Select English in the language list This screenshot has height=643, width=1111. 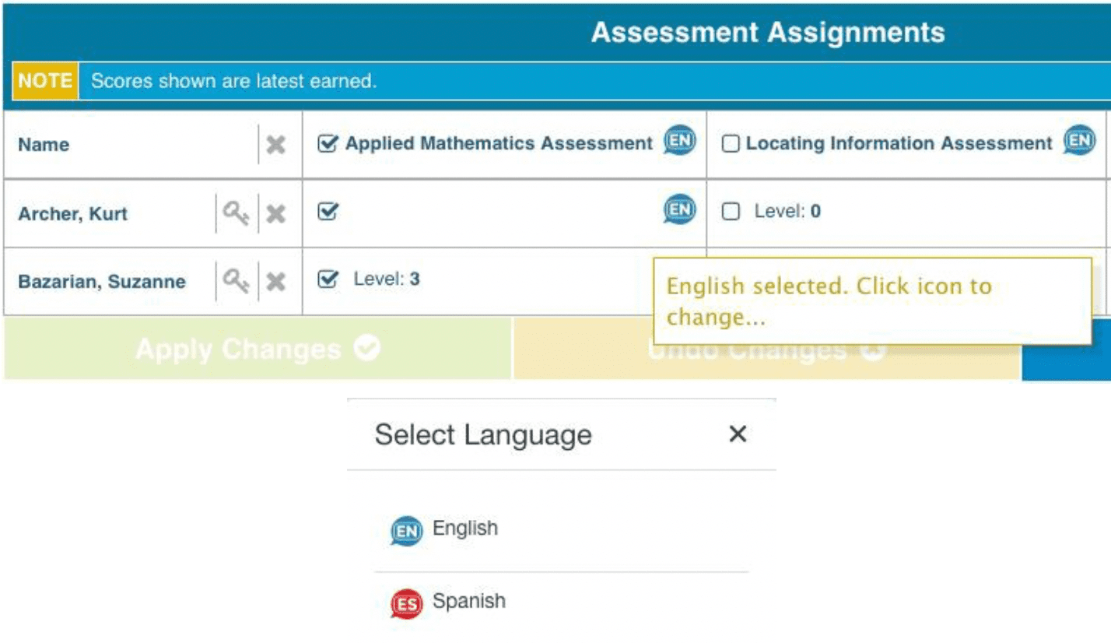[x=464, y=529]
